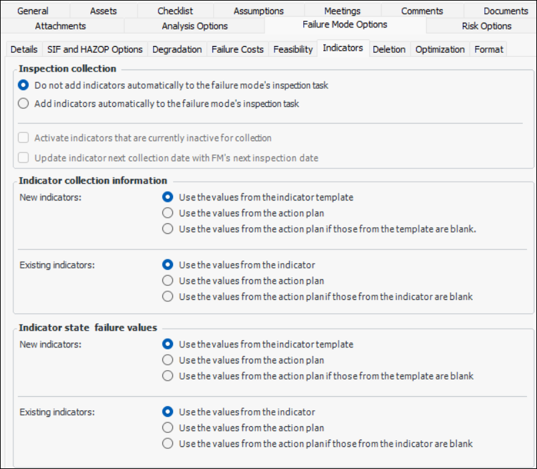Select action plan values for existing indicator collection
The width and height of the screenshot is (537, 469).
(168, 281)
